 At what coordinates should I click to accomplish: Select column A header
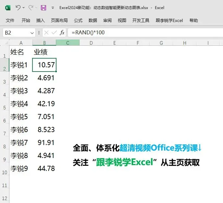click(x=21, y=43)
